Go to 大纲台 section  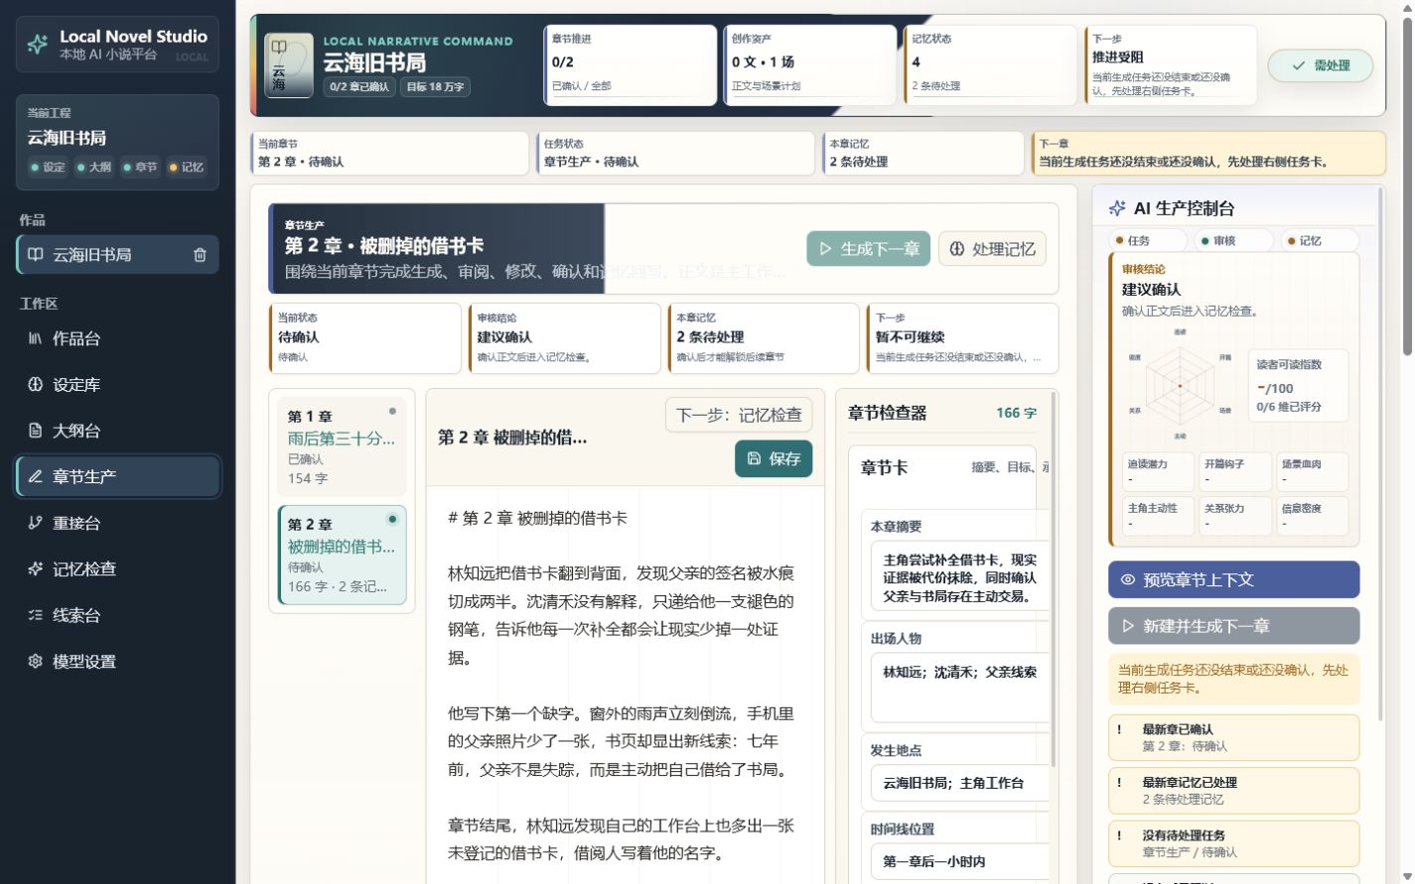(x=117, y=431)
